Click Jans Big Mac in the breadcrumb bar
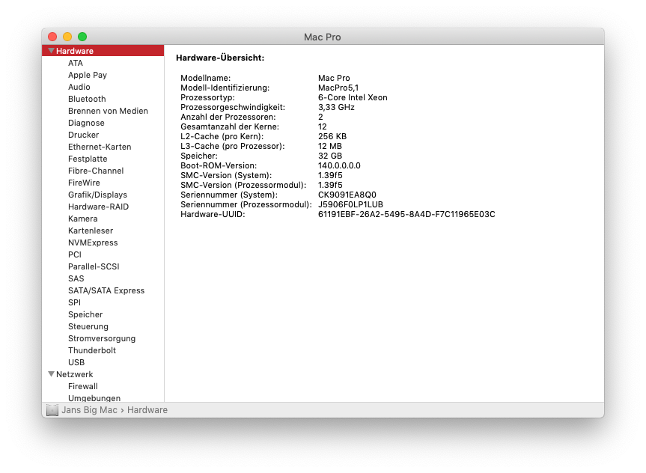This screenshot has width=646, height=473. point(85,409)
